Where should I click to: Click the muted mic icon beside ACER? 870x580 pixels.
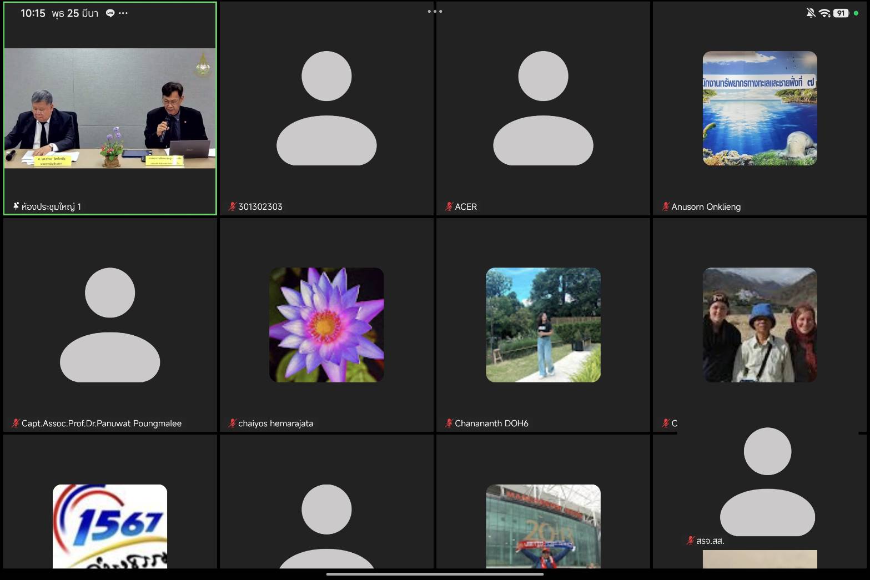tap(449, 206)
